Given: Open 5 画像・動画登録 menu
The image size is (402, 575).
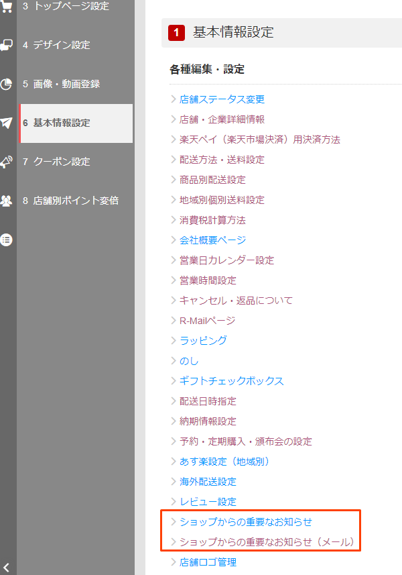Looking at the screenshot, I should tap(61, 84).
